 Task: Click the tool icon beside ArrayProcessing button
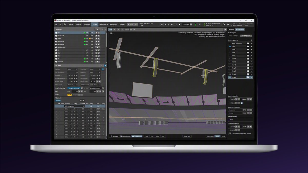(82, 88)
